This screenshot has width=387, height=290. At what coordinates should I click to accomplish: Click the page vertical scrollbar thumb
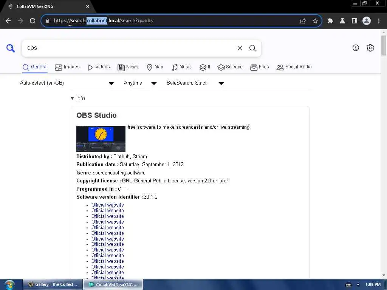[384, 45]
